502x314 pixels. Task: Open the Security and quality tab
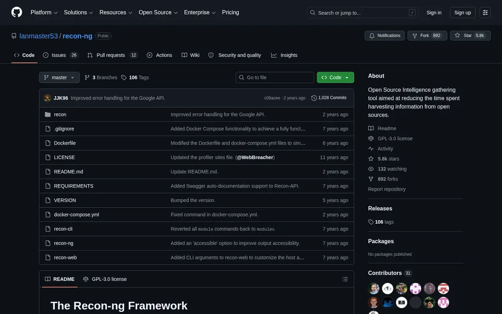click(x=235, y=55)
